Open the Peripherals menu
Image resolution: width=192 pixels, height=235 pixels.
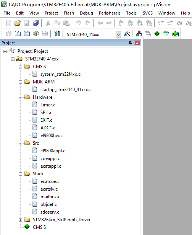tap(110, 13)
